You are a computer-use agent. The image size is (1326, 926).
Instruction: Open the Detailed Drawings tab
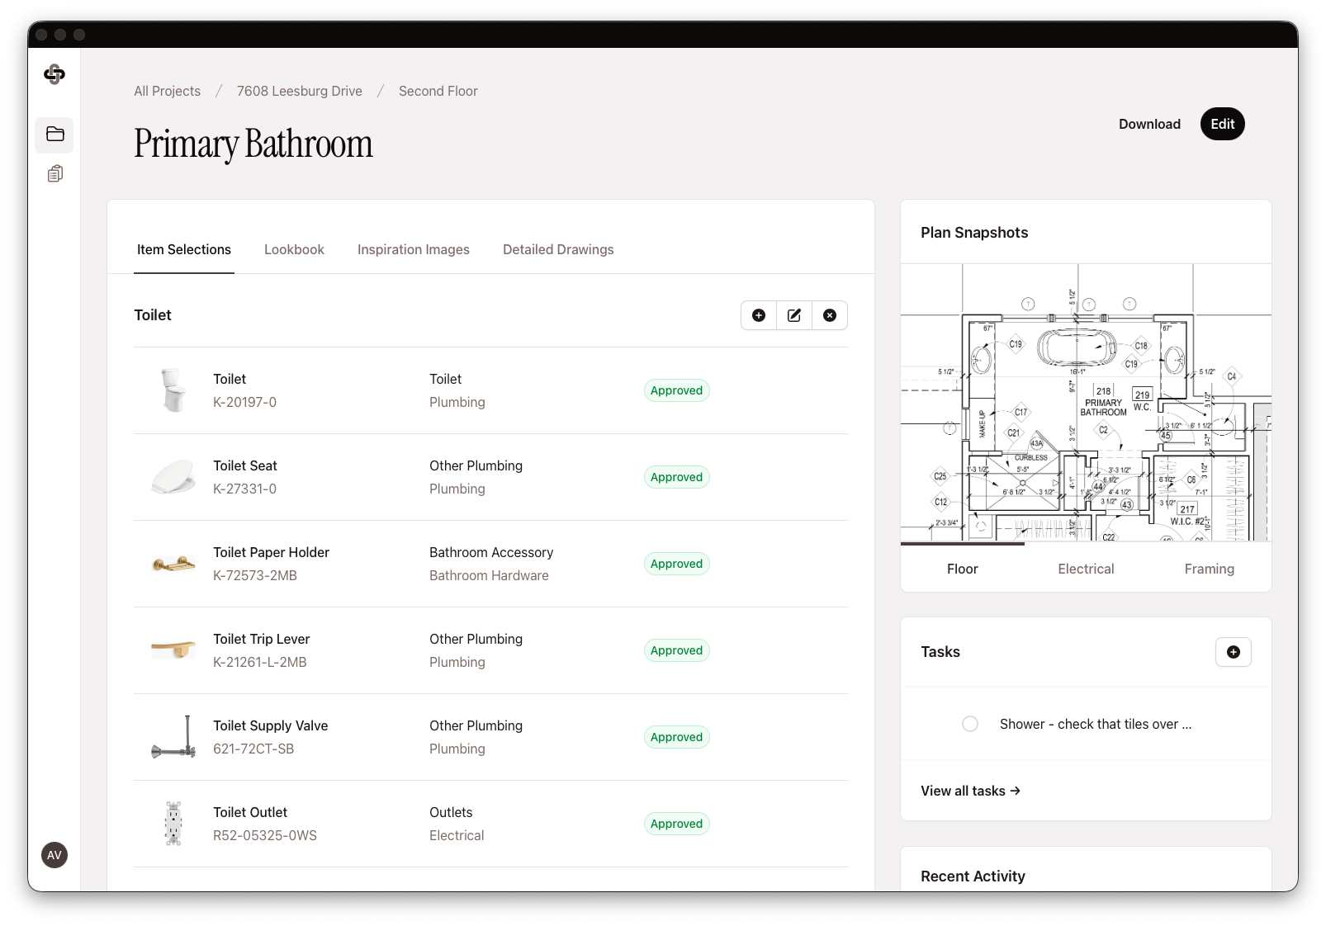point(558,249)
